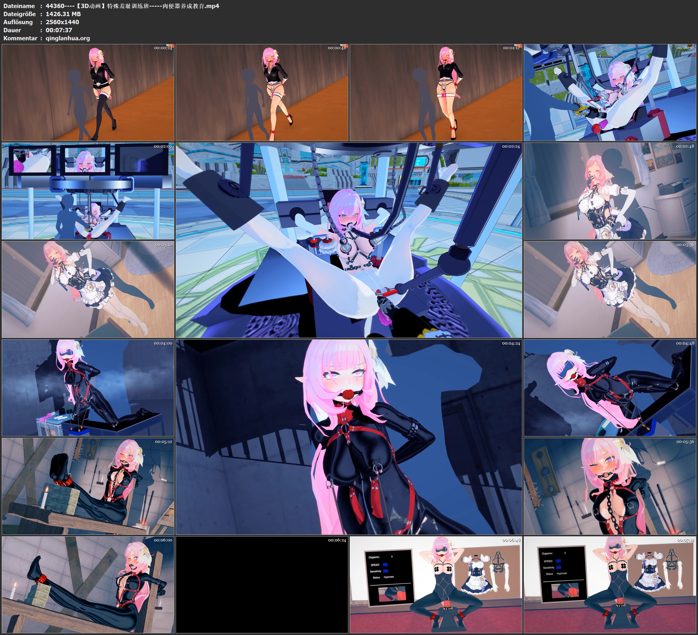Select the thumbnail marked 00:05:36
Screen dimensions: 698x635
point(610,486)
